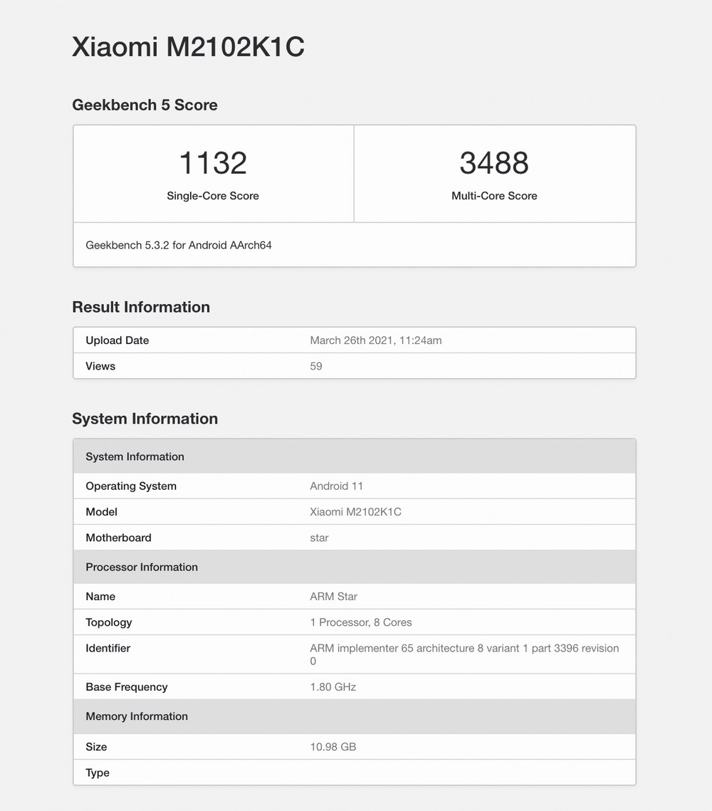Click the Xiaomi M2102K1C page title

(188, 47)
